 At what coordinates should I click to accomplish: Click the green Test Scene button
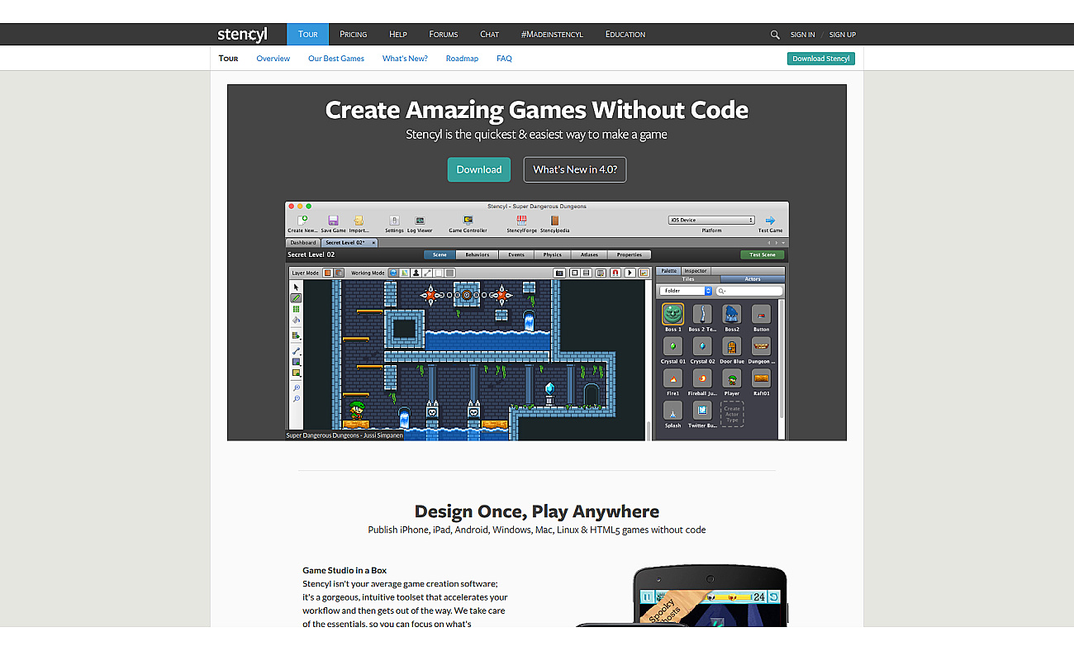click(x=762, y=254)
